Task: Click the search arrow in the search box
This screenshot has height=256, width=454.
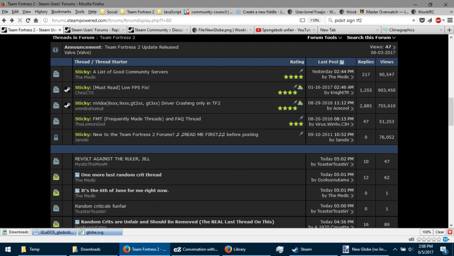Action: (413, 20)
